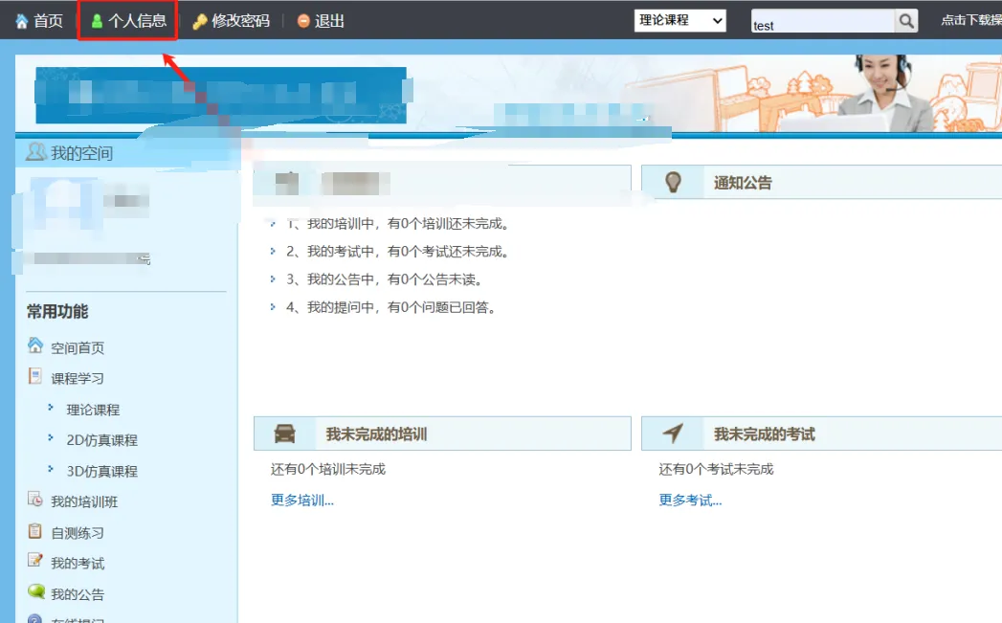The height and width of the screenshot is (623, 1002).
Task: Click the speech bubble icon beside 我的公告
Action: [x=36, y=591]
